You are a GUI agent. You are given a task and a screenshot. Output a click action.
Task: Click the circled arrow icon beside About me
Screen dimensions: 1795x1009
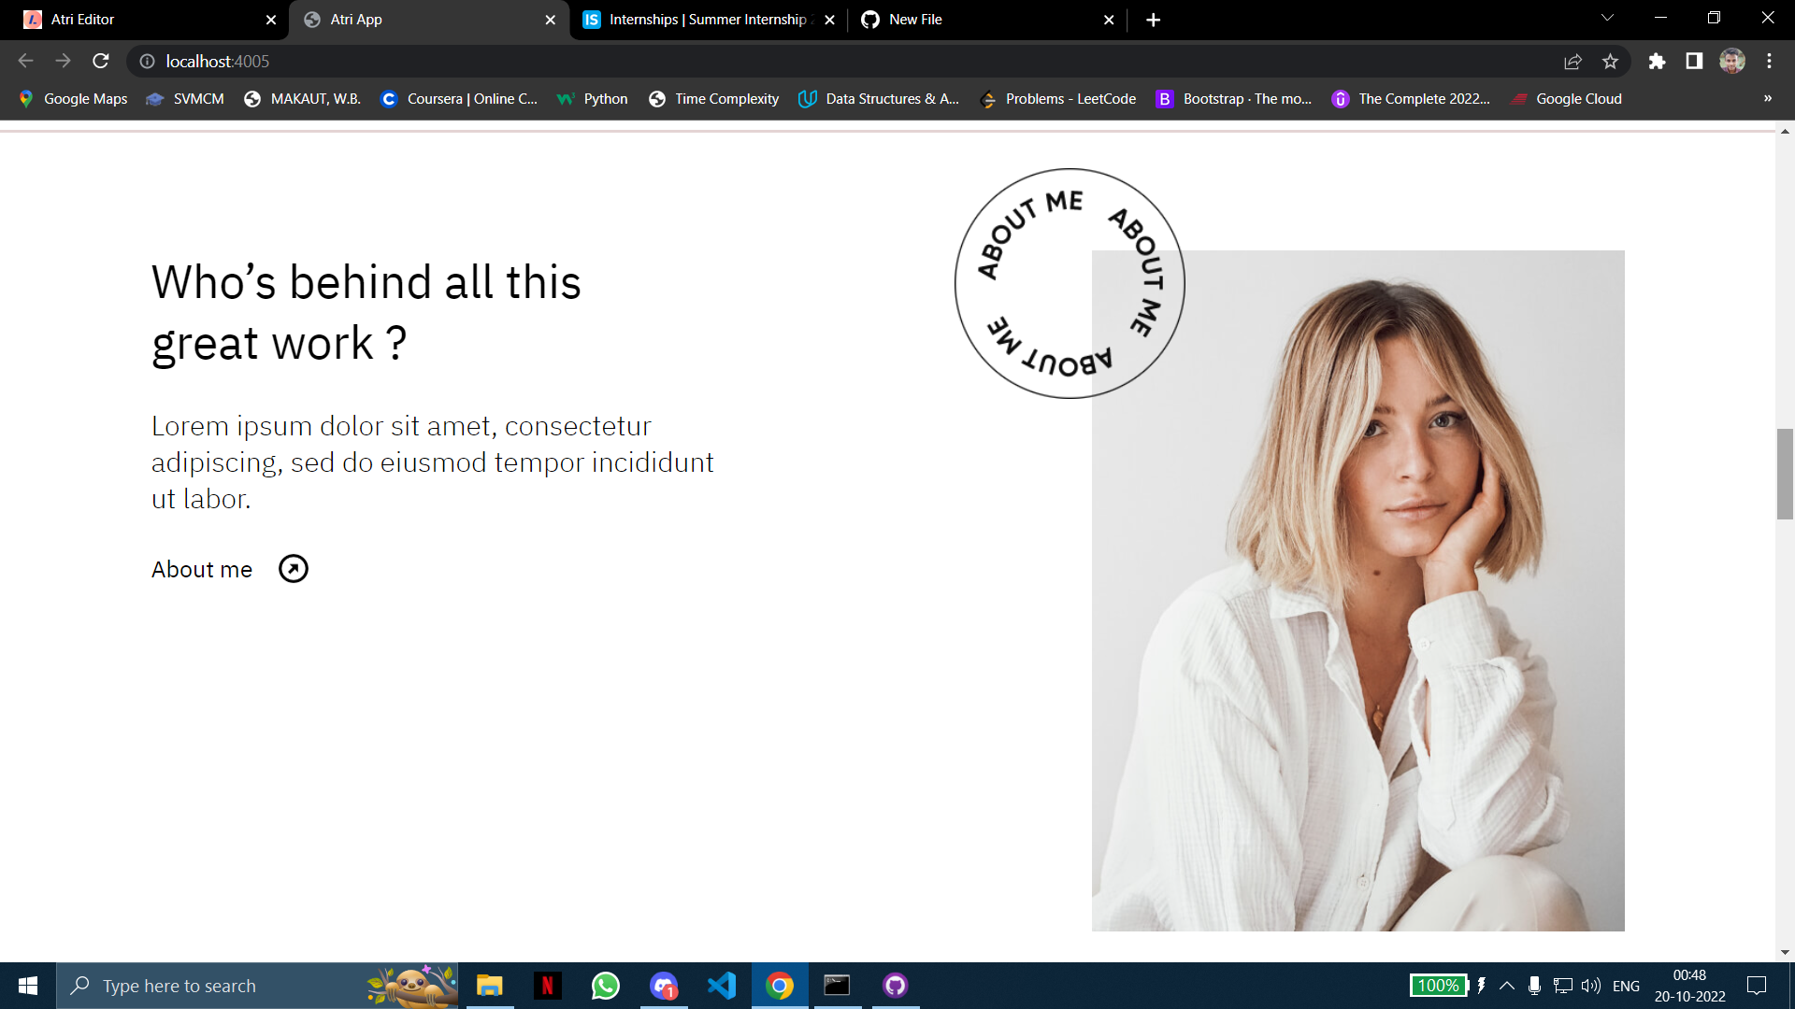(x=294, y=569)
